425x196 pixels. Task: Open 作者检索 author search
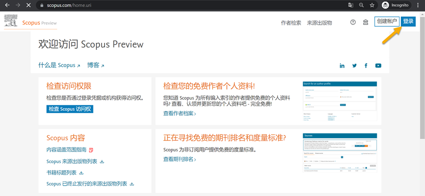tap(291, 23)
